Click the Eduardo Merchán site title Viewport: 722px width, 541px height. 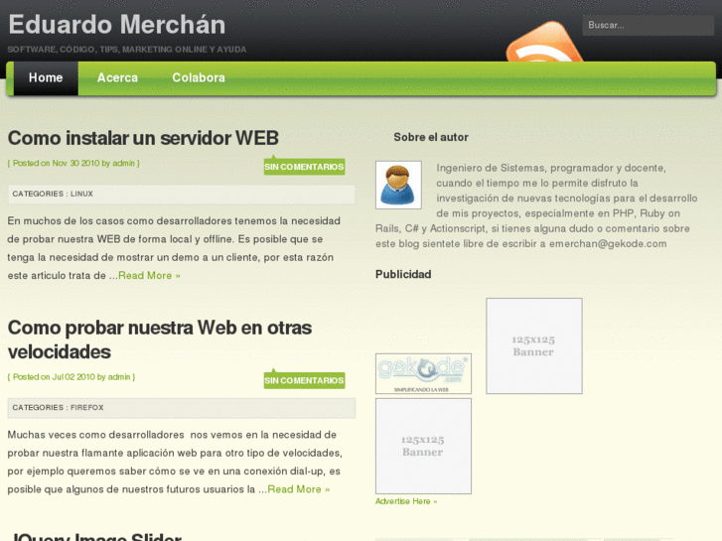tap(117, 25)
